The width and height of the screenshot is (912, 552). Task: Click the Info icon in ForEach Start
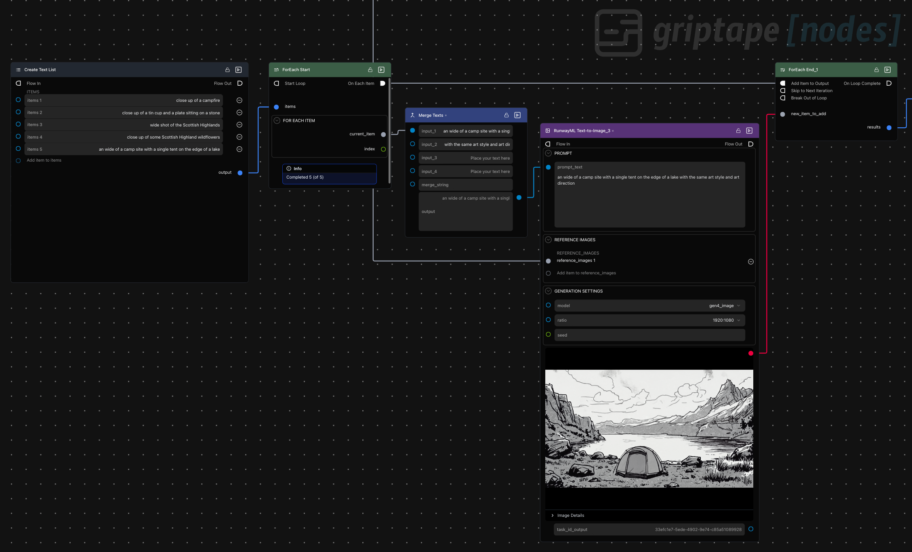coord(289,169)
